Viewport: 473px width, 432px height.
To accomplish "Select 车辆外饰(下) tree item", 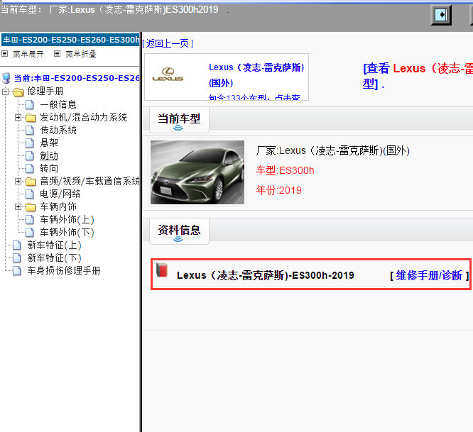I will point(67,233).
